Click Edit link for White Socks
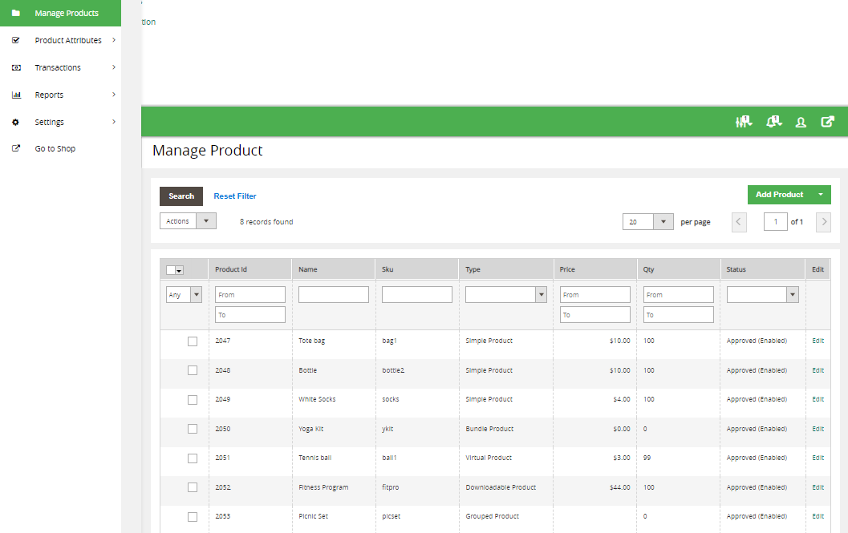Image resolution: width=848 pixels, height=533 pixels. pos(818,399)
